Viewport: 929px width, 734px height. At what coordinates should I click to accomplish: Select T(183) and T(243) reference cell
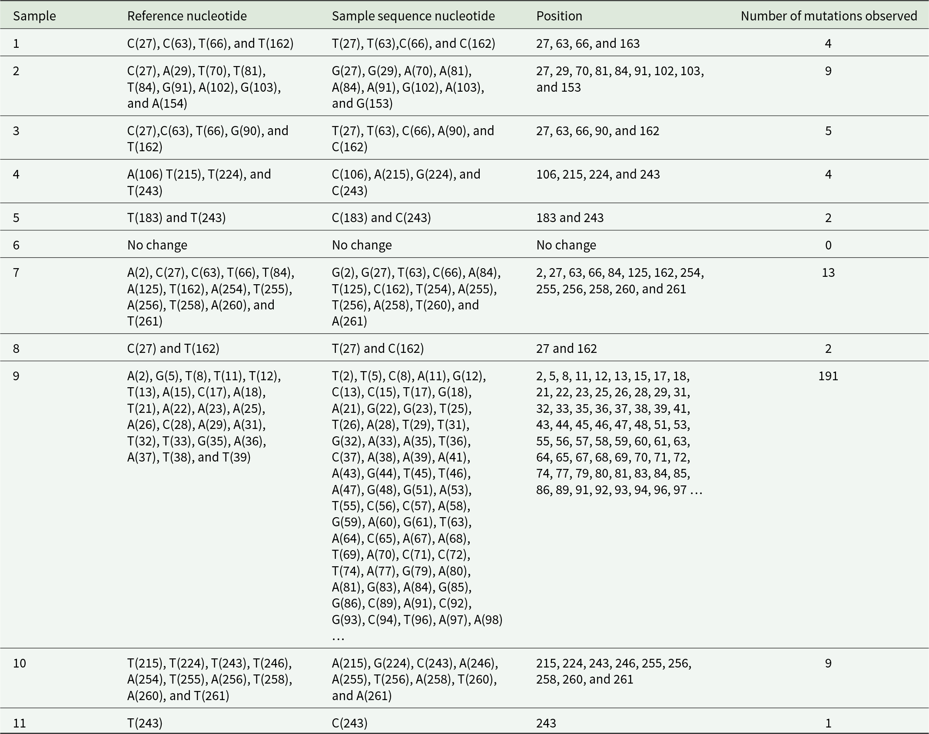coord(176,218)
